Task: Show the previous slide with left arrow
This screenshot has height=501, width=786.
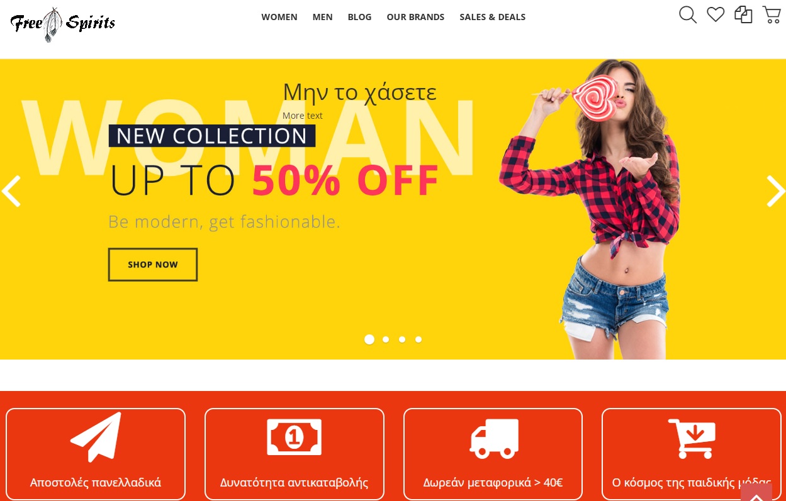Action: pyautogui.click(x=11, y=191)
